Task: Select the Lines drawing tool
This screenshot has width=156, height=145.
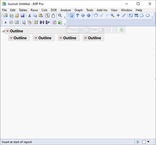Action: (x=136, y=16)
